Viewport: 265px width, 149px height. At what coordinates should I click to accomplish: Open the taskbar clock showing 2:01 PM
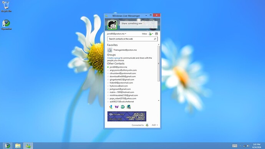(x=257, y=146)
